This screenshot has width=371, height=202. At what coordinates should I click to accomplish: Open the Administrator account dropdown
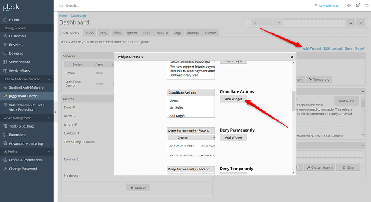click(x=330, y=6)
